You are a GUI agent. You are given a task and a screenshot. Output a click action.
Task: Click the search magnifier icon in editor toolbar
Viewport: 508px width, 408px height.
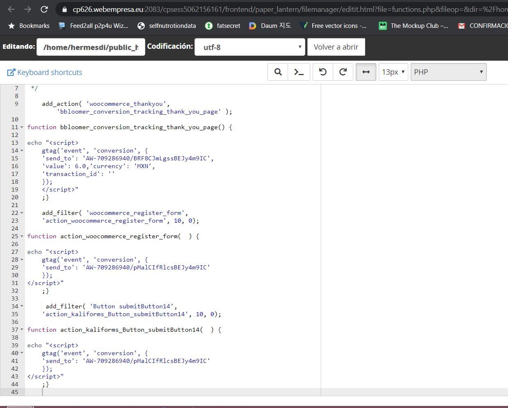[278, 72]
